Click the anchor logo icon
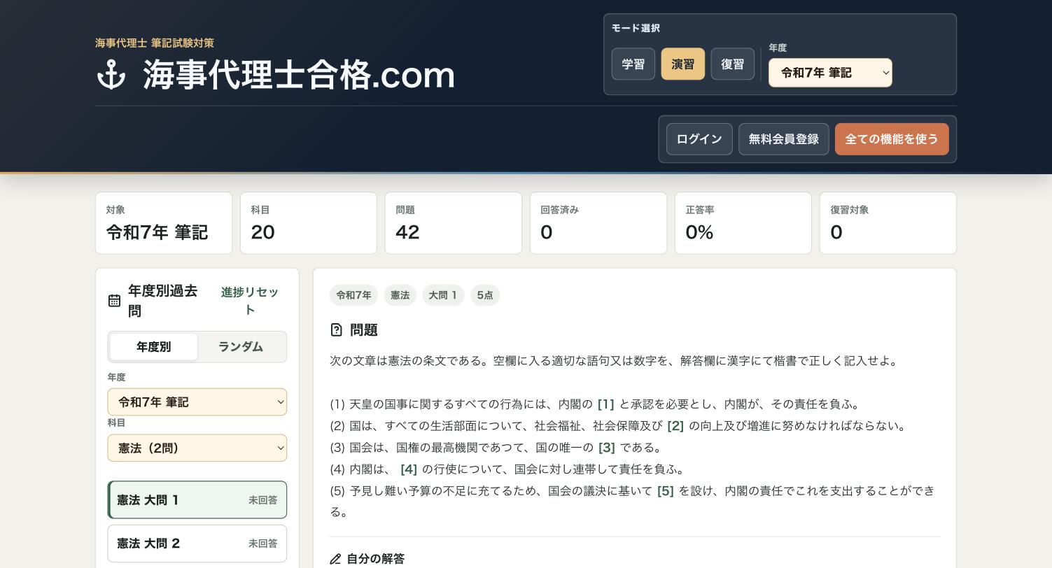Viewport: 1052px width, 568px height. (111, 75)
